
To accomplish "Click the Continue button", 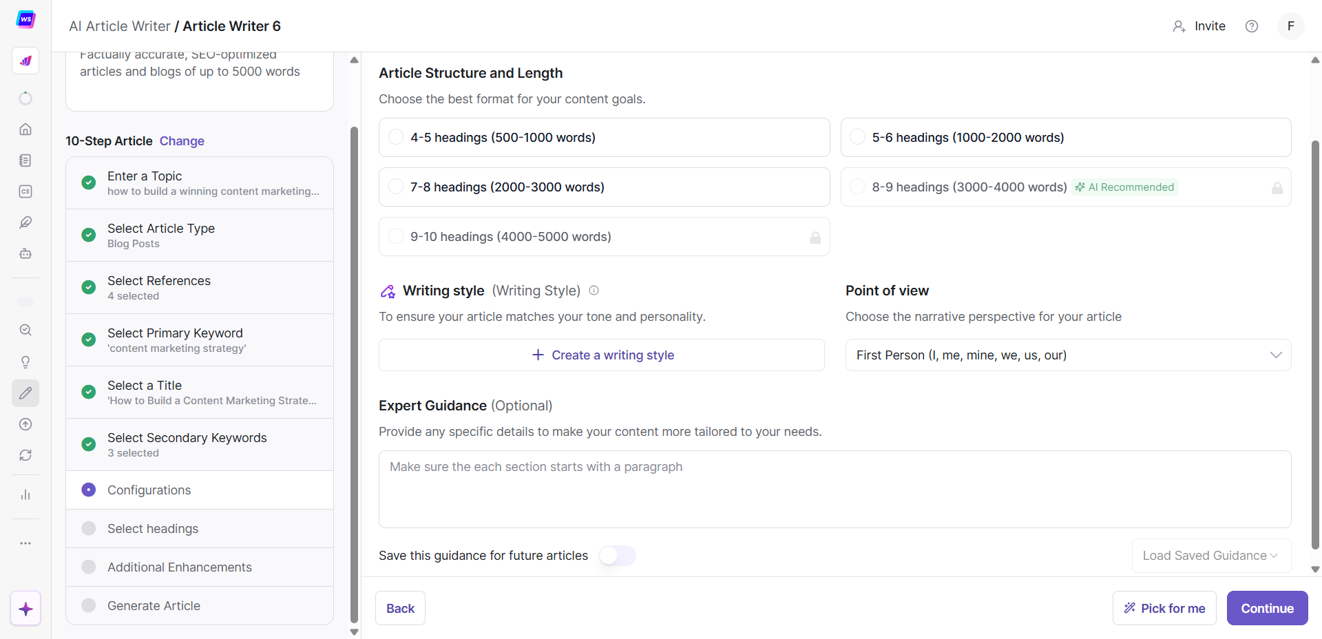I will coord(1267,608).
